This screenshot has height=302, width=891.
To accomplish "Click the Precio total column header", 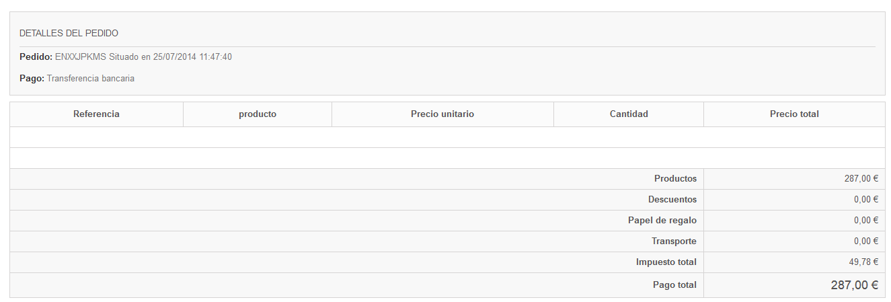I will tap(794, 114).
